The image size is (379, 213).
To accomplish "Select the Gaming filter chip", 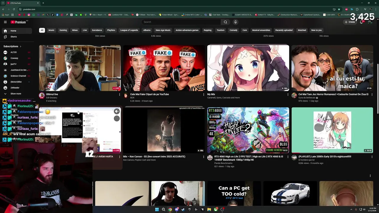I will (x=63, y=30).
